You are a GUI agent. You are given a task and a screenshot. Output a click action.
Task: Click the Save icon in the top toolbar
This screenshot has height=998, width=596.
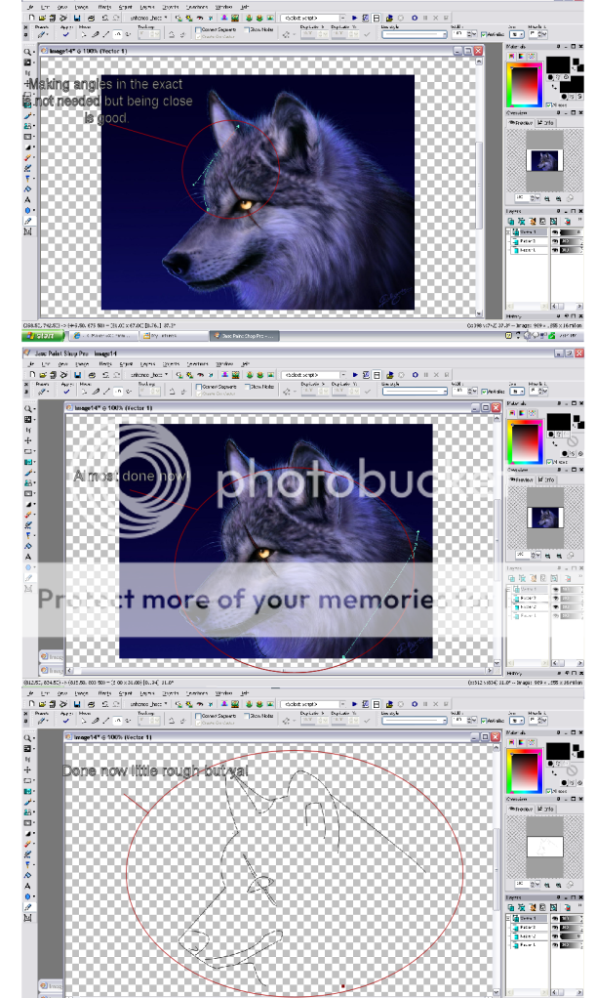pyautogui.click(x=77, y=18)
